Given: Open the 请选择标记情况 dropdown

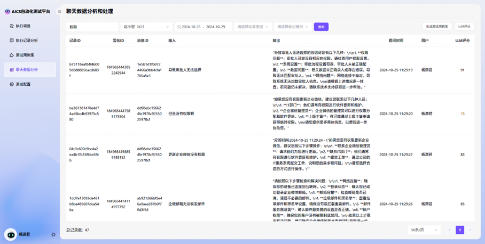Looking at the screenshot, I should point(293,27).
